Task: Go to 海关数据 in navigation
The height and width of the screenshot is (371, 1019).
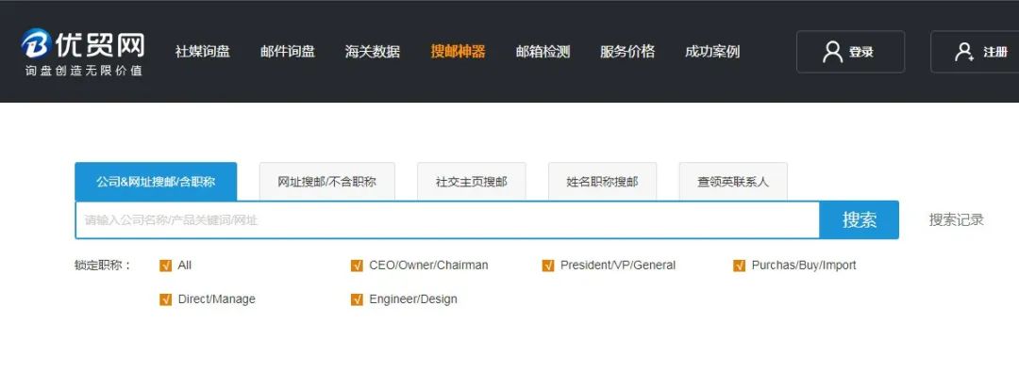Action: click(x=373, y=51)
